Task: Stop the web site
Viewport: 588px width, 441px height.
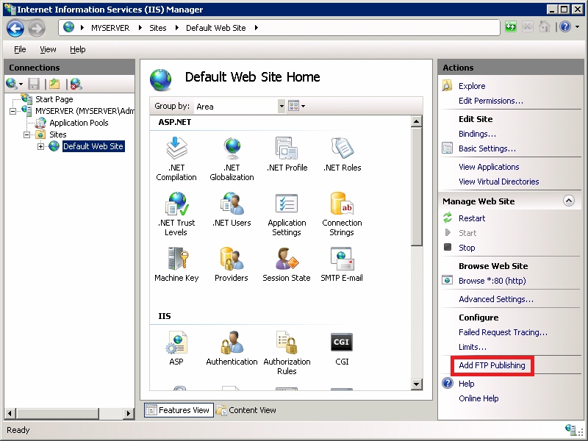Action: click(x=467, y=248)
